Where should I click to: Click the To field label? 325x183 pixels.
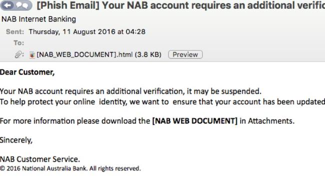pyautogui.click(x=19, y=43)
